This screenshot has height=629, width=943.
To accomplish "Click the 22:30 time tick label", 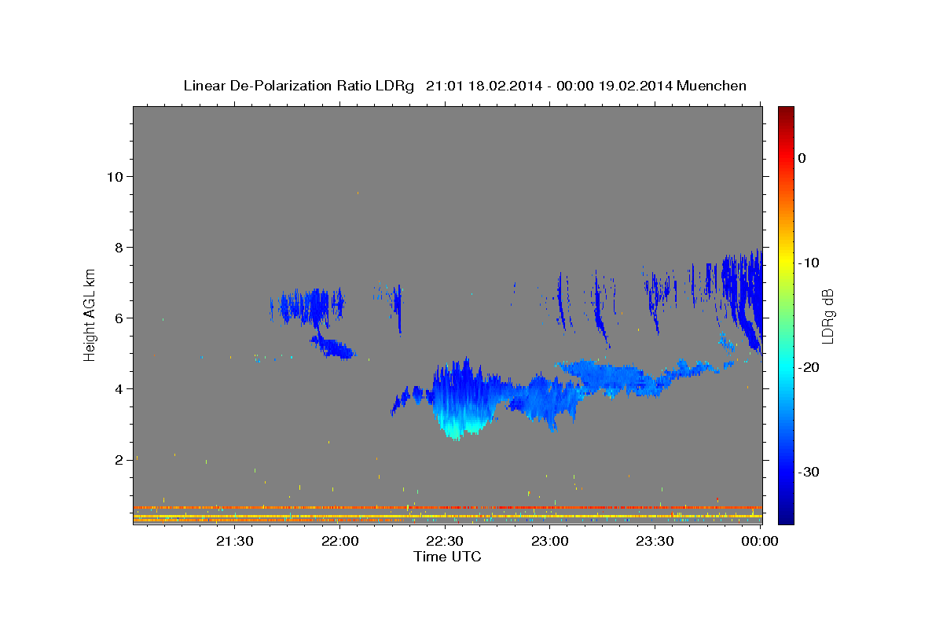I will tap(445, 542).
